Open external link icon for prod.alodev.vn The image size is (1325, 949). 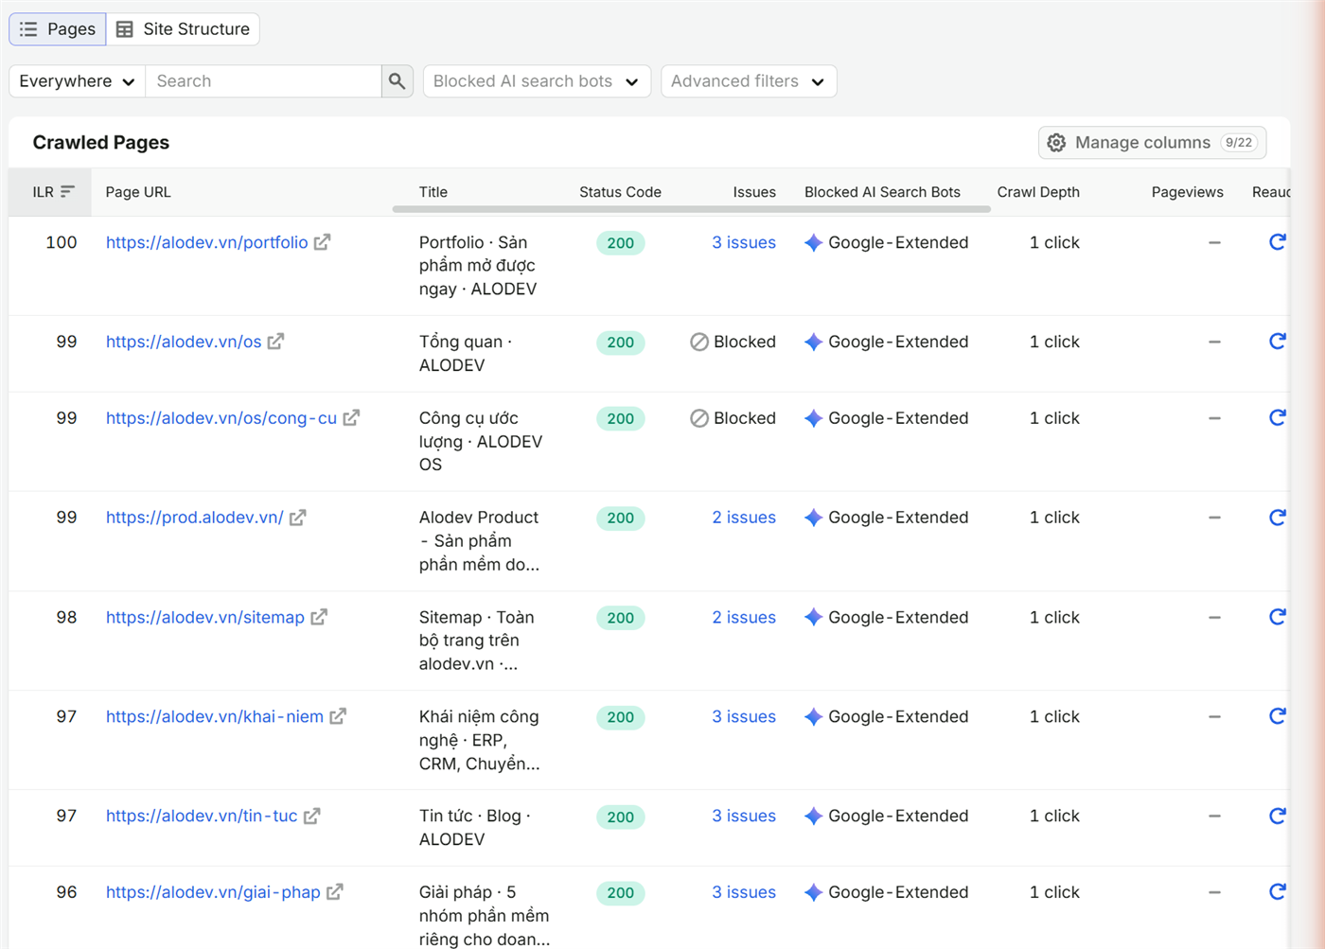click(297, 518)
